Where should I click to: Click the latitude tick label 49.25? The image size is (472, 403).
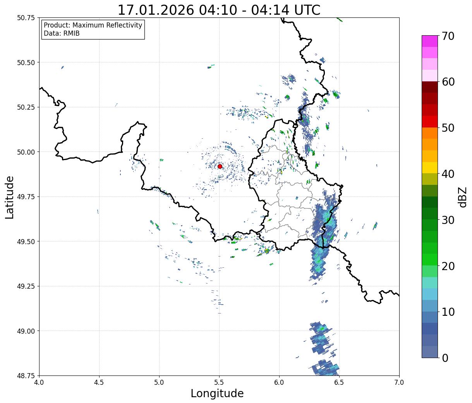pos(26,286)
